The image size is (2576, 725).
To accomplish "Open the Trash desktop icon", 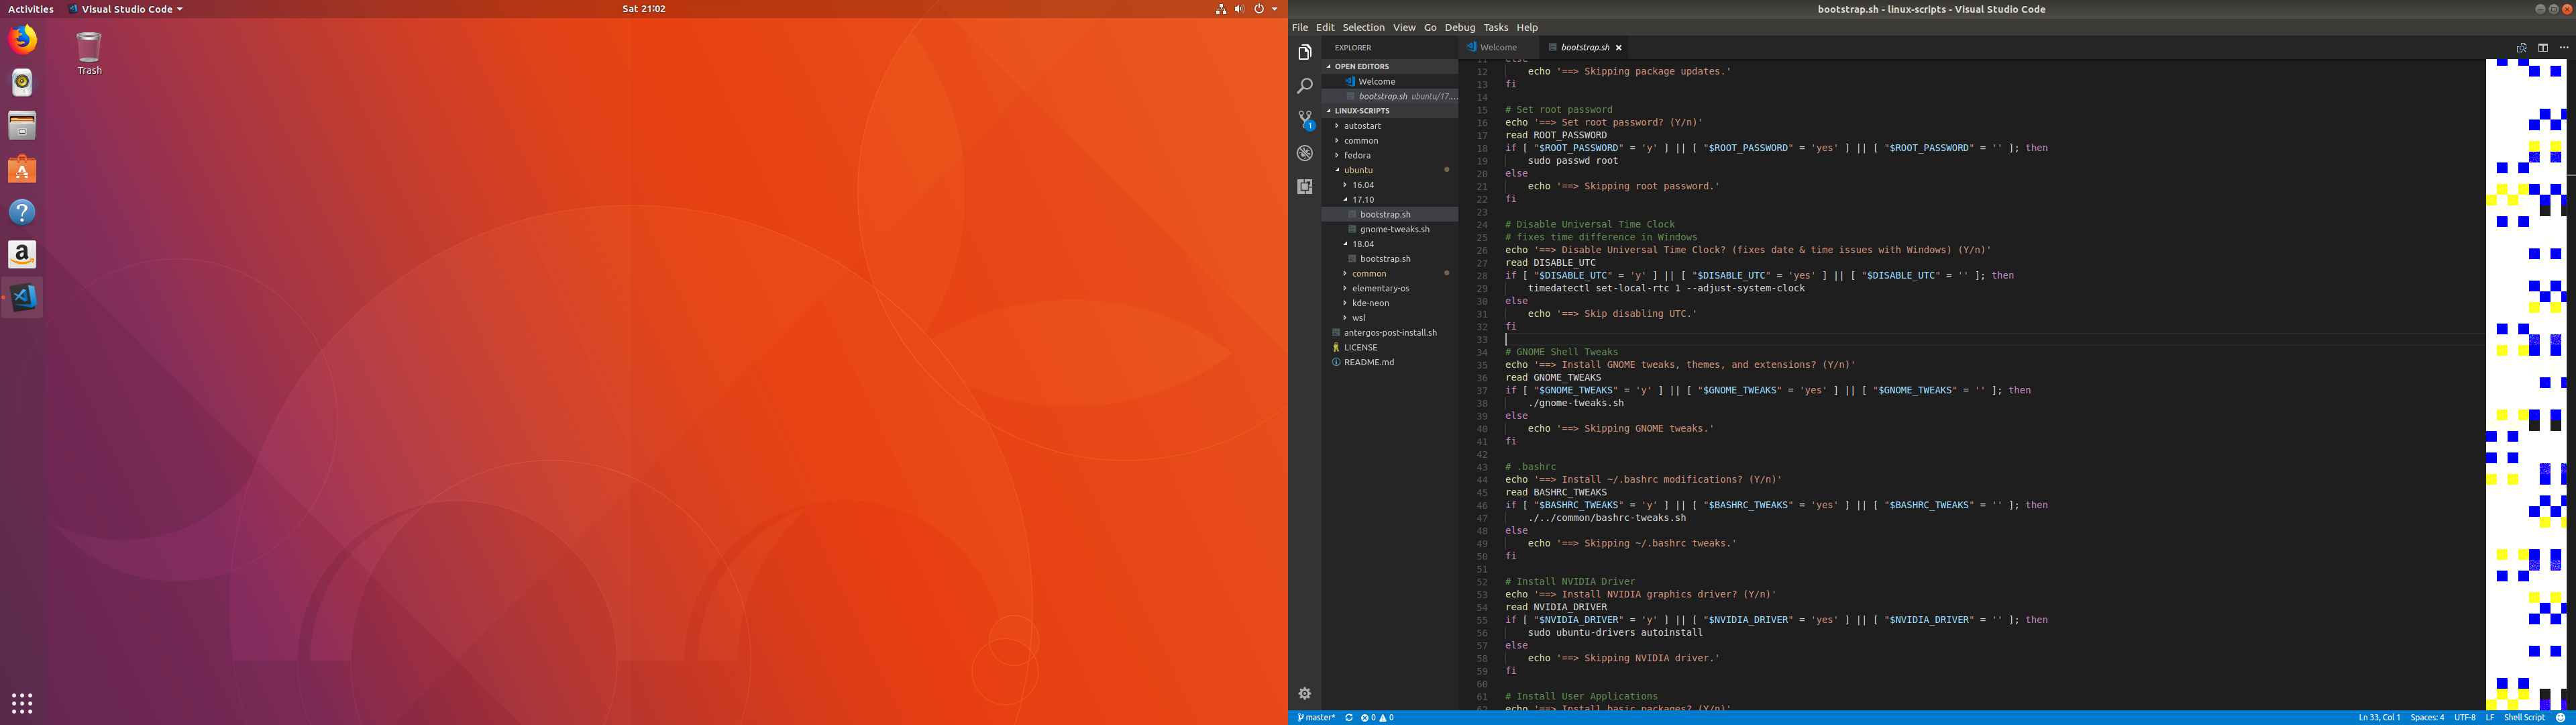I will coord(89,53).
